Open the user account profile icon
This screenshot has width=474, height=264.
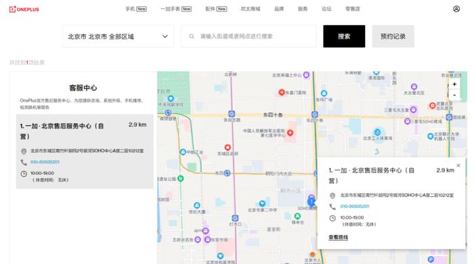coord(456,9)
